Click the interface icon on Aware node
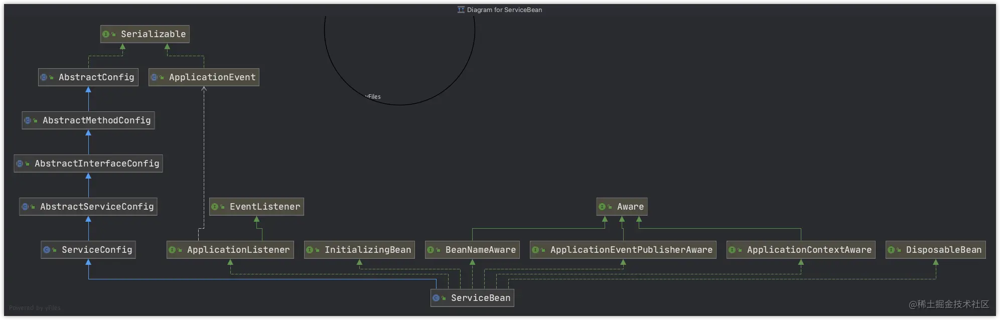This screenshot has height=320, width=1000. tap(602, 207)
